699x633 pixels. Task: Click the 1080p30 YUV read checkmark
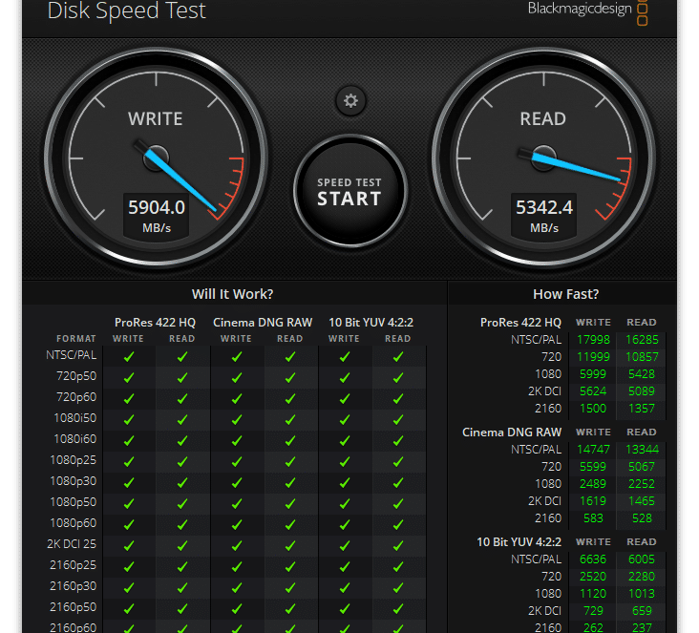click(398, 482)
